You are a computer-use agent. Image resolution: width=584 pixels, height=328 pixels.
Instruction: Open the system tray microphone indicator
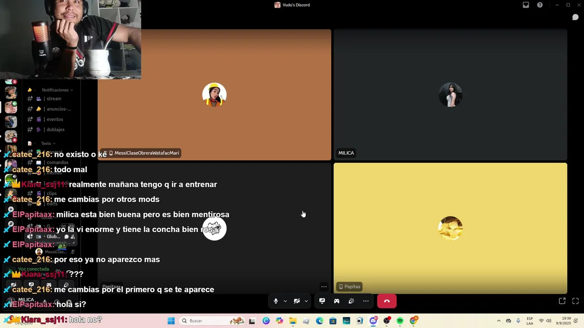(x=518, y=321)
